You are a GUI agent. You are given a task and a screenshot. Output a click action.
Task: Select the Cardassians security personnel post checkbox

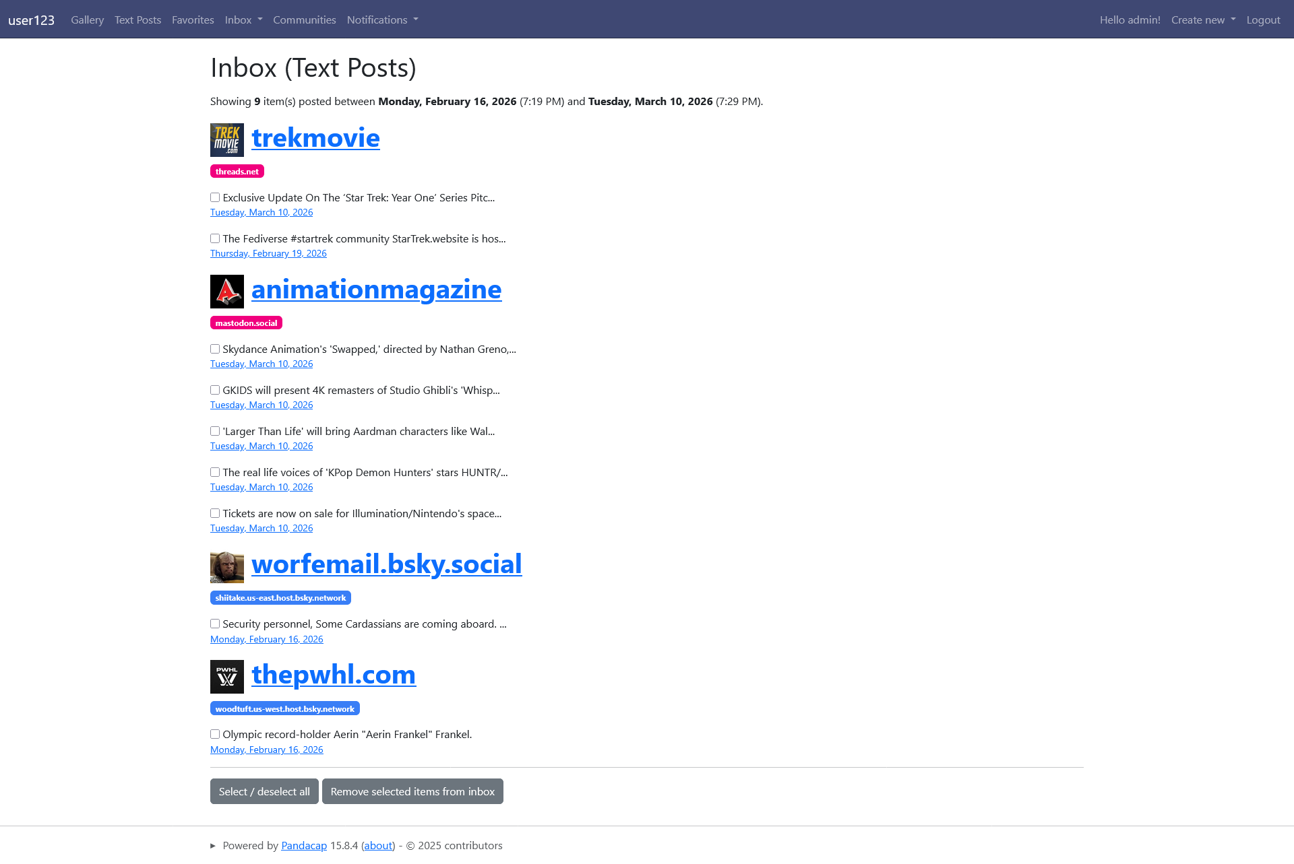coord(215,624)
